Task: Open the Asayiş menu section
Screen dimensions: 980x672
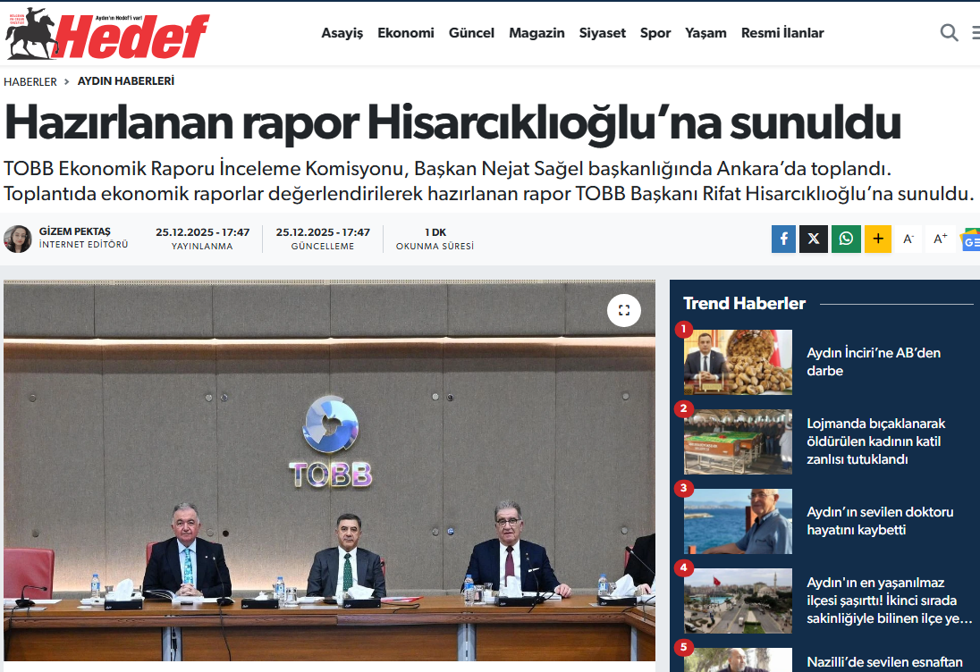Action: point(342,33)
